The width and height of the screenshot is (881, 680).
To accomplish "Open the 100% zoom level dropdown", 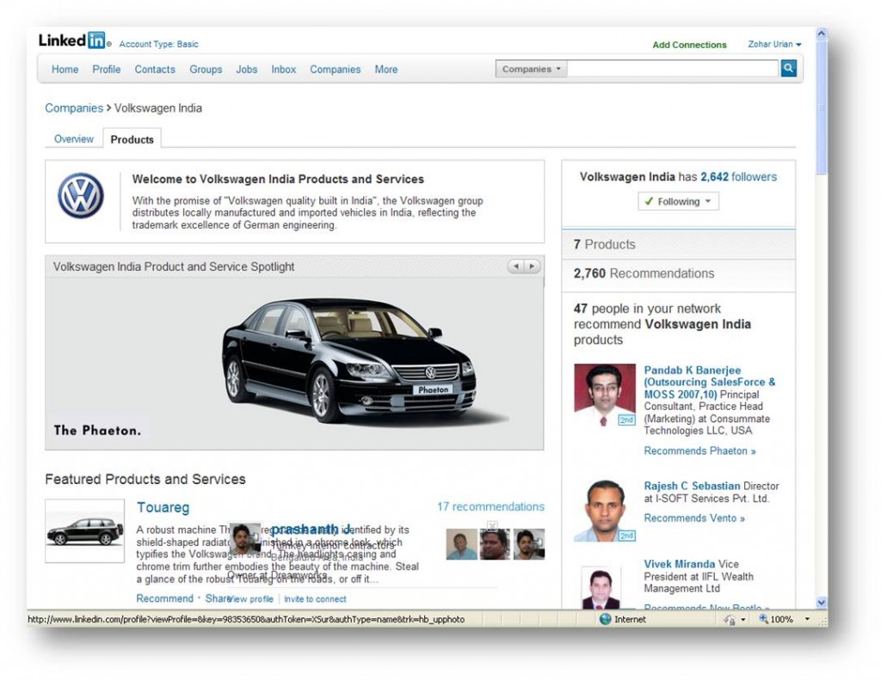I will pos(807,619).
